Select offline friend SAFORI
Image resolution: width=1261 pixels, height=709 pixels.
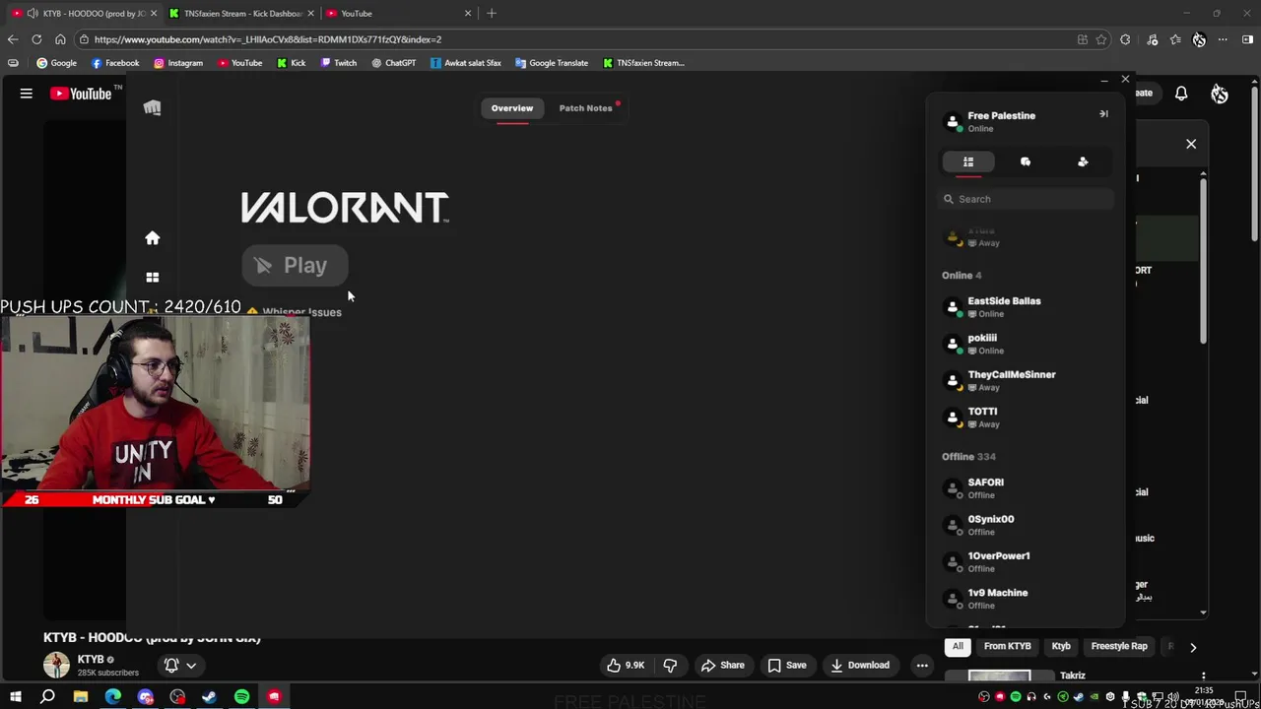1026,488
